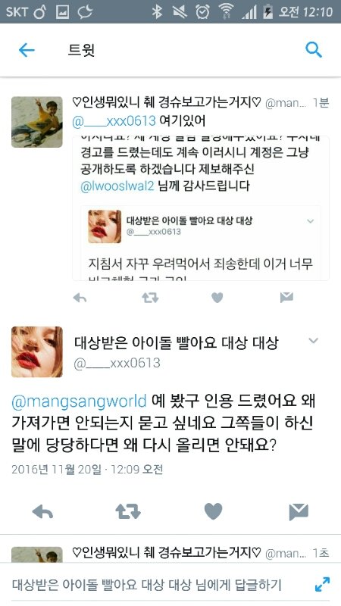
Task: Retweet the first tweet with small retweet icon
Action: coord(150,298)
